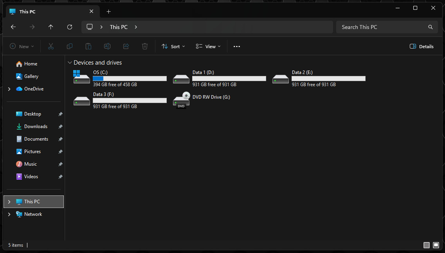This screenshot has width=445, height=253.
Task: Click the pin icon next to Music
Action: coord(60,164)
